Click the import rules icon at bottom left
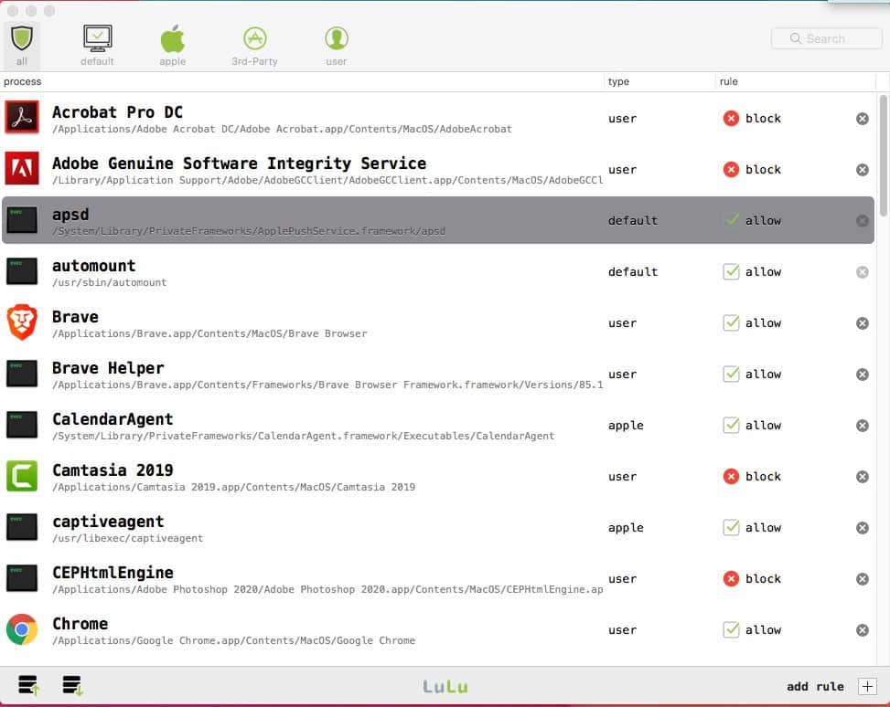Image resolution: width=890 pixels, height=707 pixels. point(28,685)
